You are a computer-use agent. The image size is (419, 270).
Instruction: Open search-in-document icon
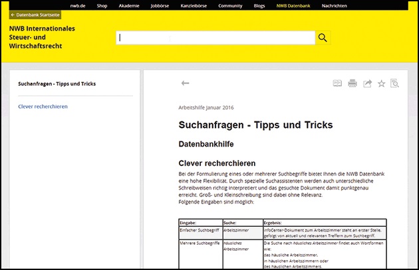[395, 84]
